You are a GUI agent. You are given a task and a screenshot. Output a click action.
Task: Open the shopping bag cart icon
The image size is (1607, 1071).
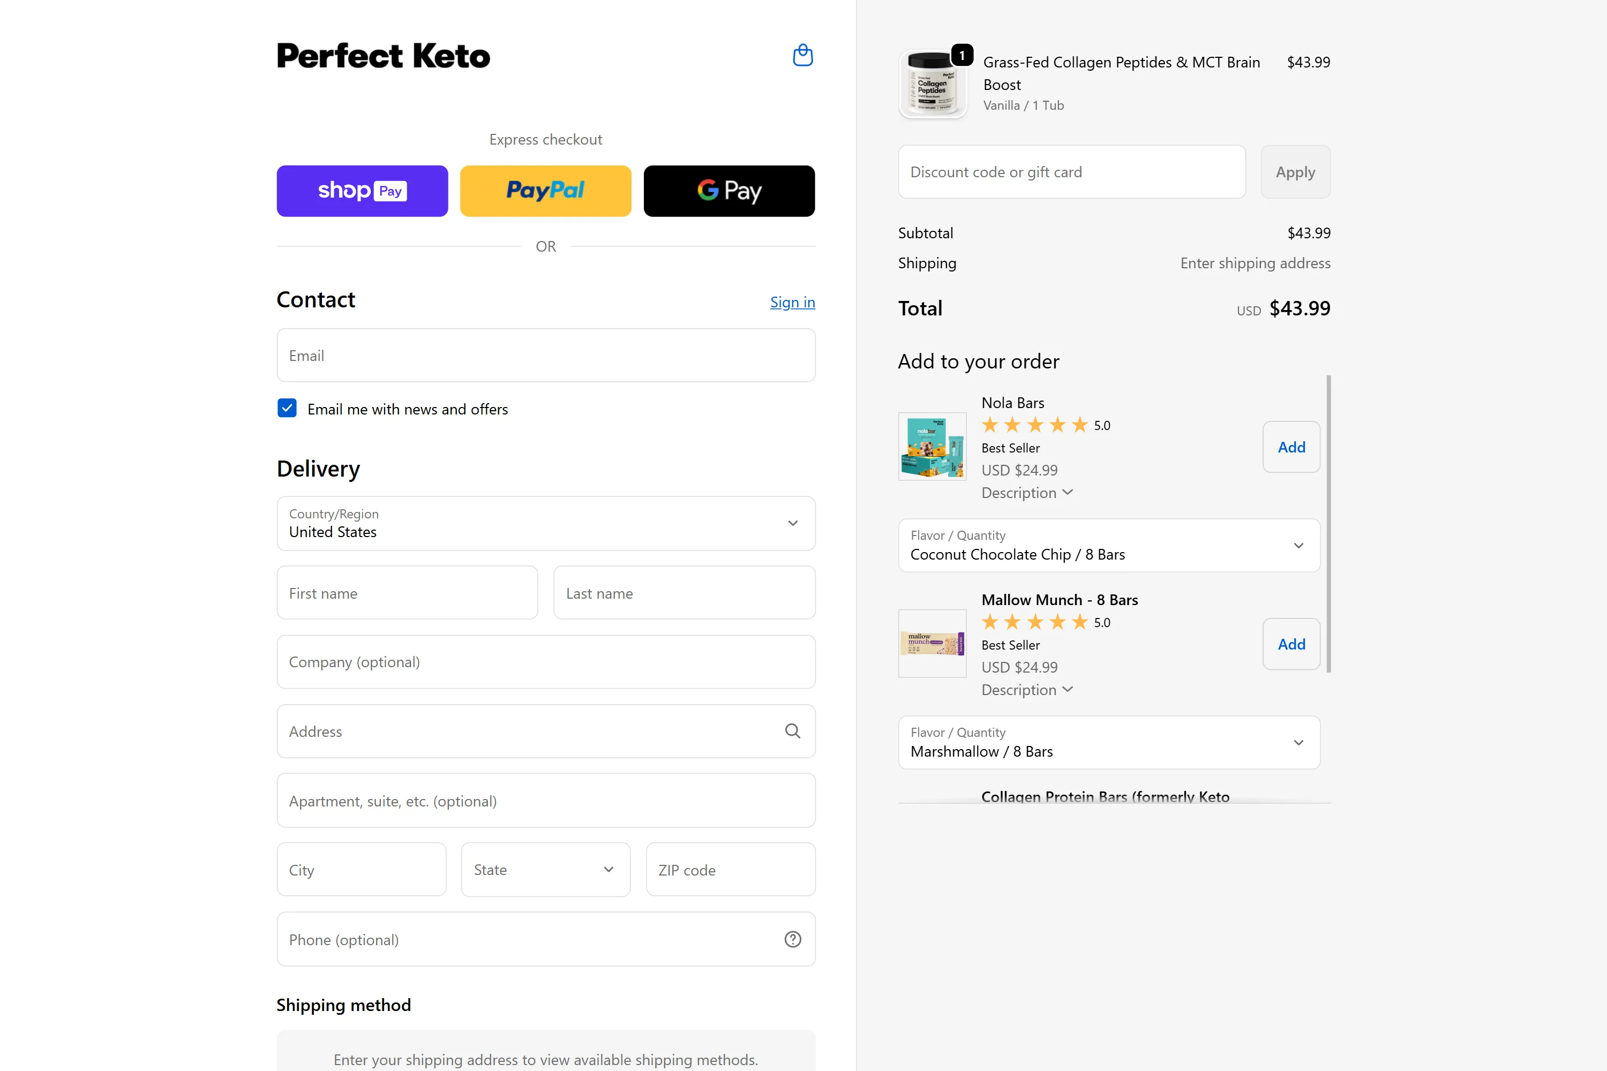point(802,55)
